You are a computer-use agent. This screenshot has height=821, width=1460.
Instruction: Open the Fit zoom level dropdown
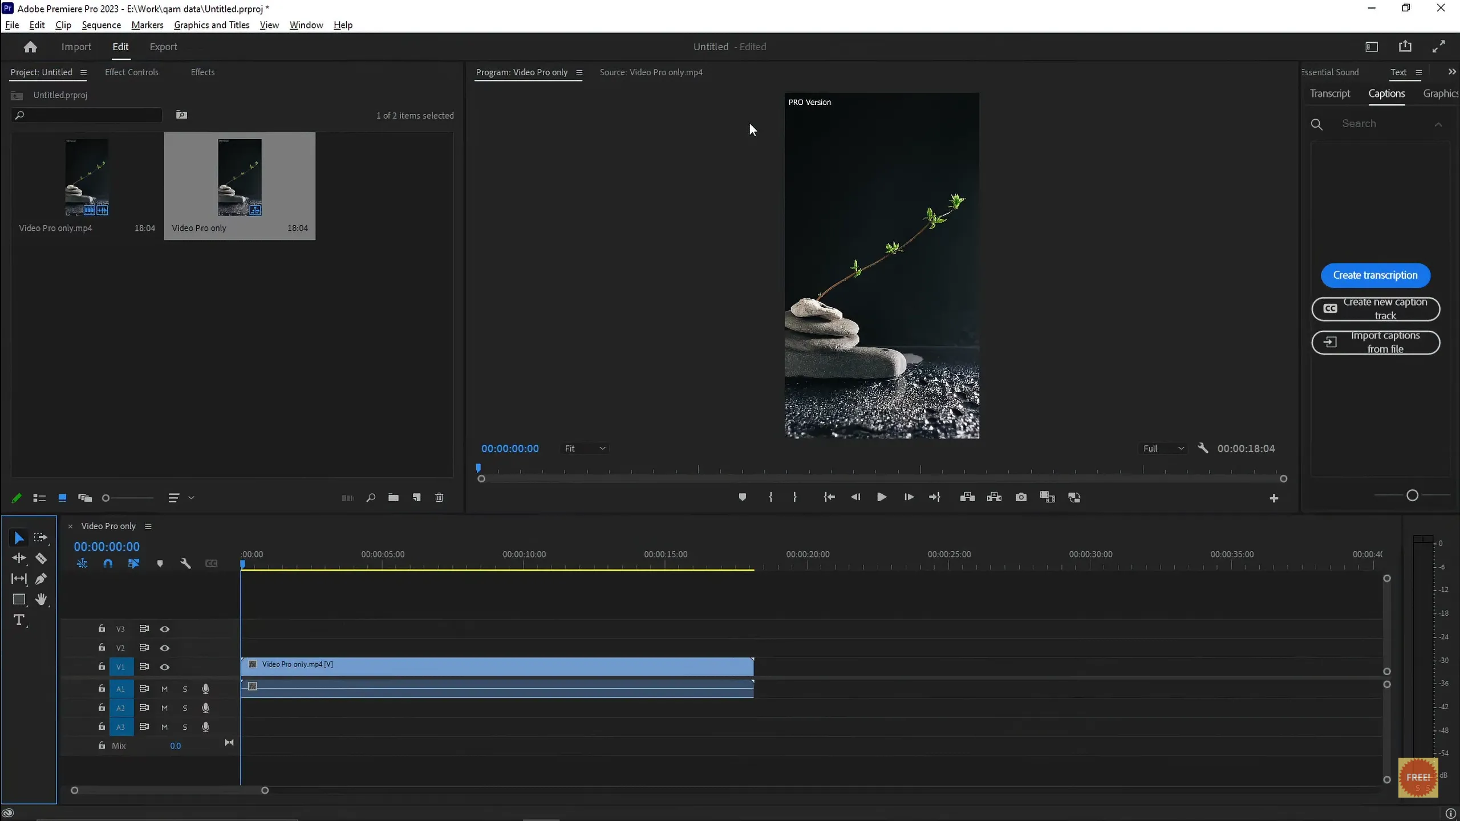[585, 448]
